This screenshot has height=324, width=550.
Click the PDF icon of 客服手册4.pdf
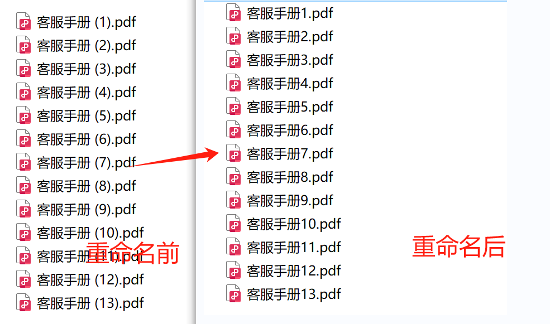pyautogui.click(x=233, y=83)
